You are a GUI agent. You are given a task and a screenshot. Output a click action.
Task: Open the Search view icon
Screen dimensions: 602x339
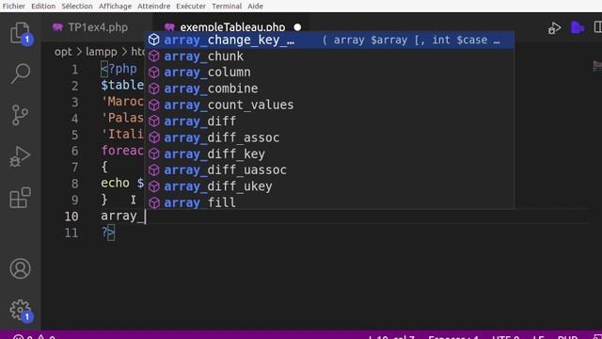click(x=20, y=73)
